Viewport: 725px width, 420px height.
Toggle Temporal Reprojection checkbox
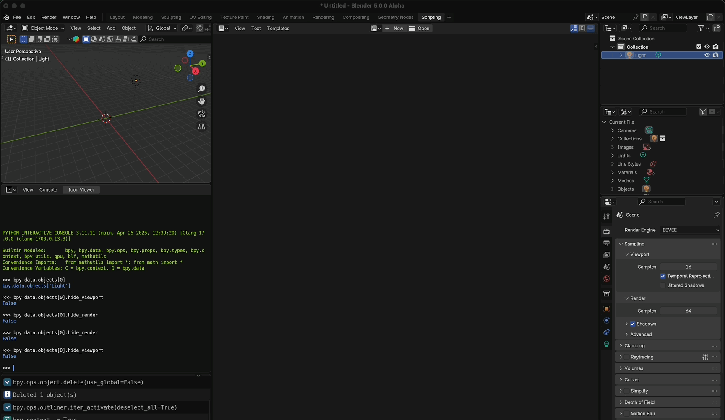pos(663,276)
